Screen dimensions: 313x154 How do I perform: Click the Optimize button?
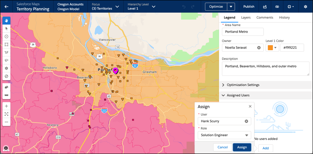click(216, 7)
